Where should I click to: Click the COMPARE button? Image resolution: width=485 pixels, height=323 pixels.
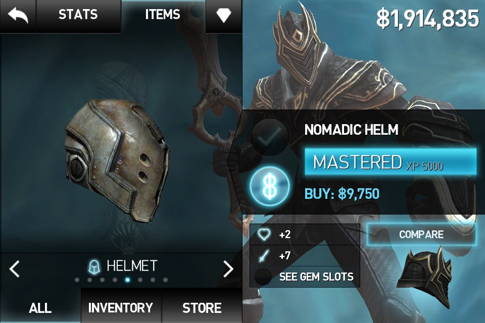[421, 235]
